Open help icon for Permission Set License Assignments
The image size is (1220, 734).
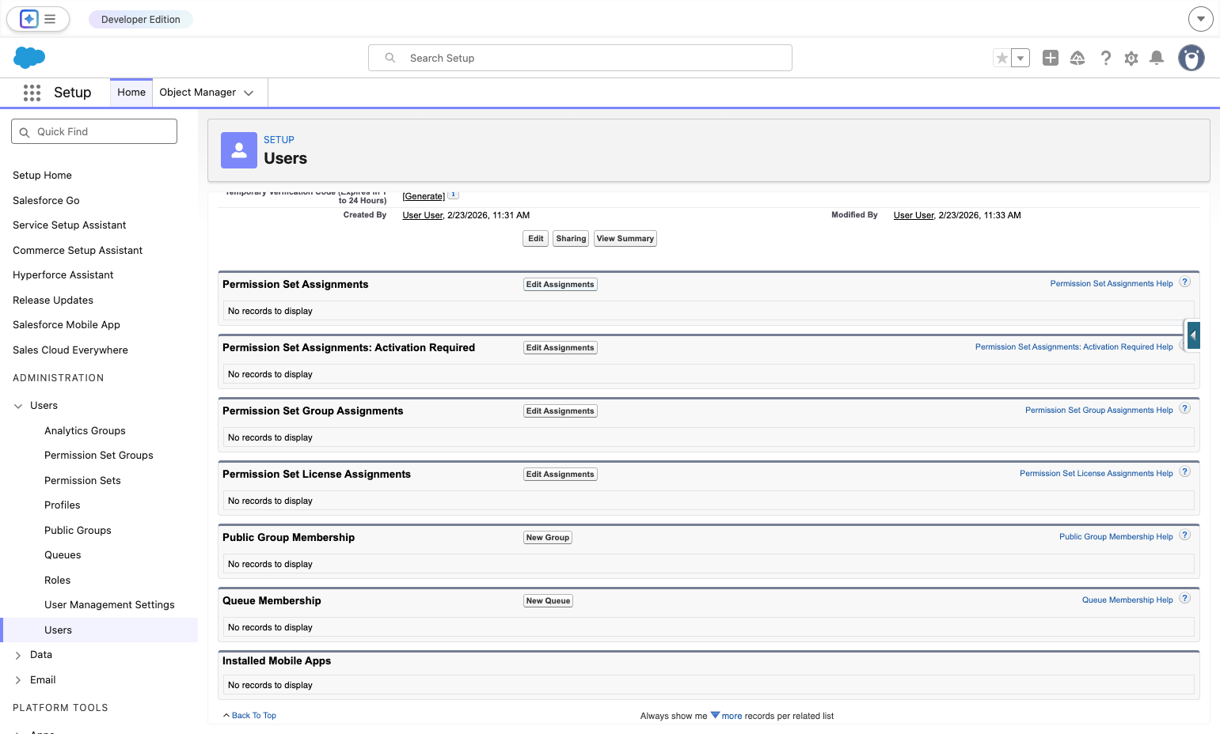coord(1185,472)
